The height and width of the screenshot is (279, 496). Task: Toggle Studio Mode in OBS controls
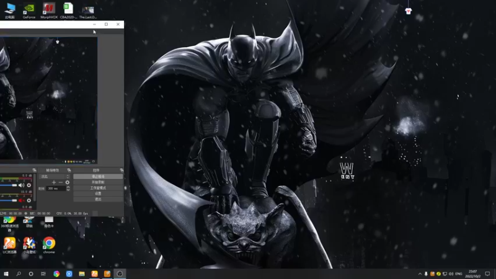(98, 188)
